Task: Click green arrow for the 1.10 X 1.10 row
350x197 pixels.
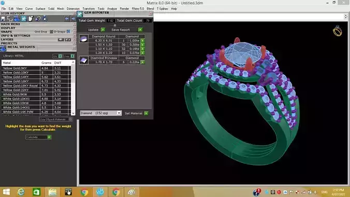Action: point(143,49)
